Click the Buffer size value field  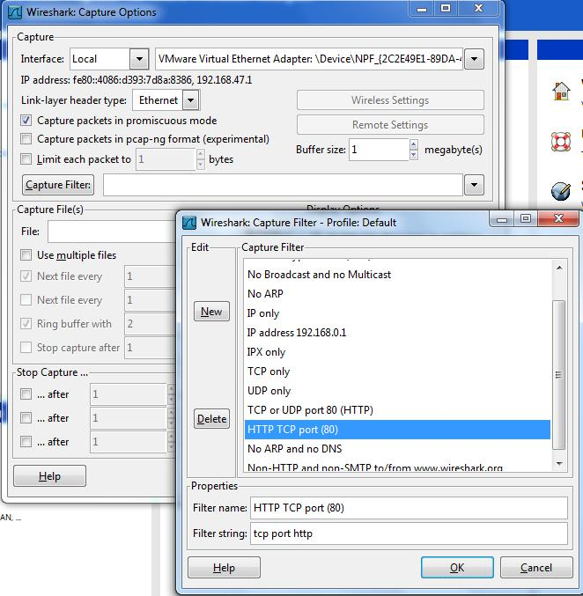point(379,150)
